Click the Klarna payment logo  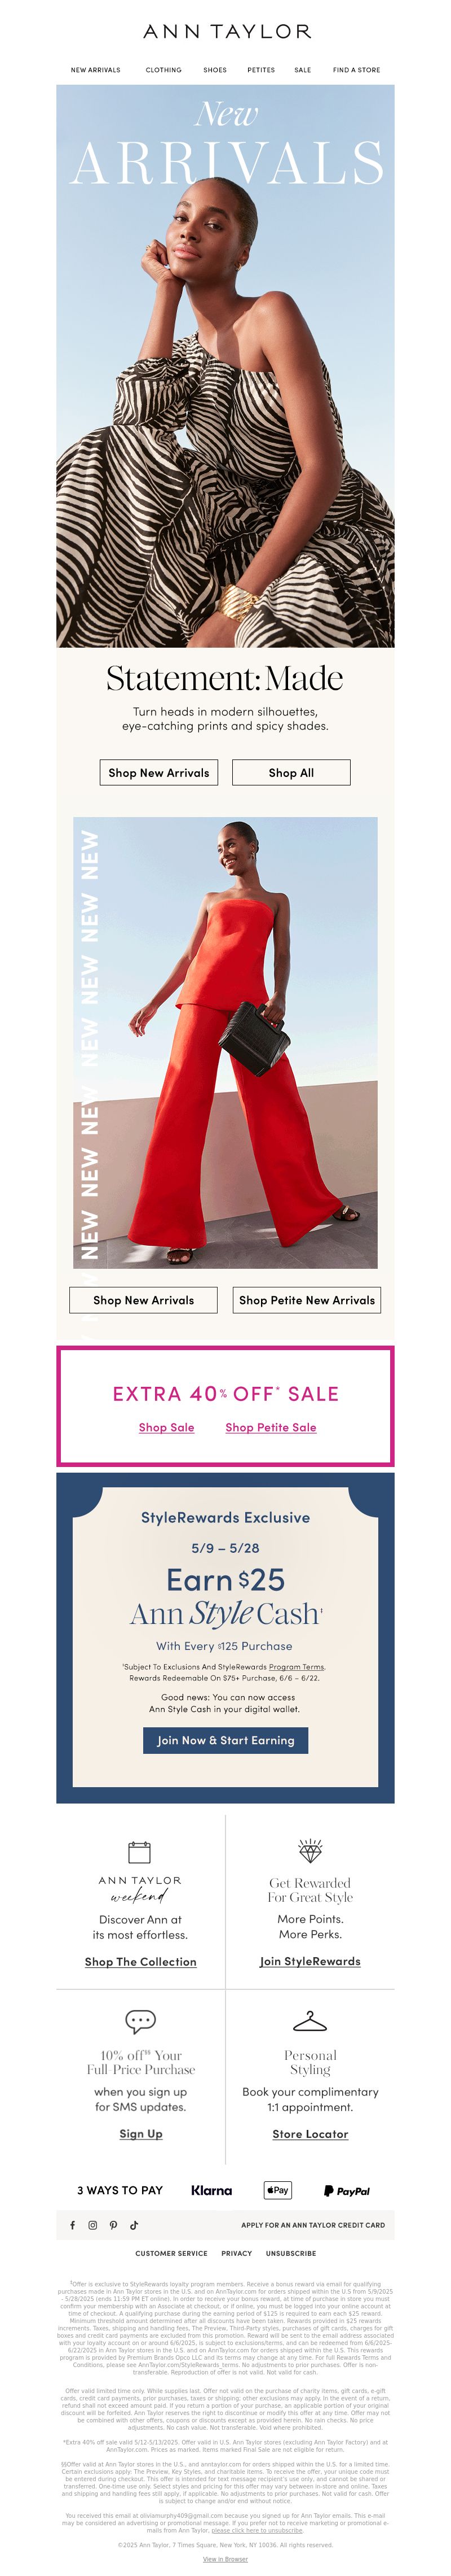[211, 2190]
